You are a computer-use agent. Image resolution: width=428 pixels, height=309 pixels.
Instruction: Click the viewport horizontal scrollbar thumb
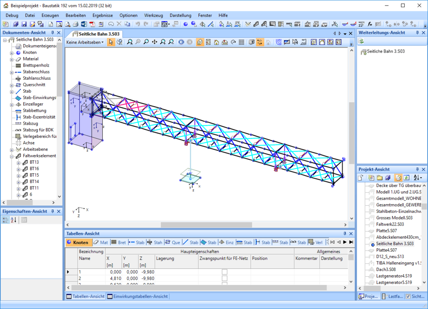(206, 225)
